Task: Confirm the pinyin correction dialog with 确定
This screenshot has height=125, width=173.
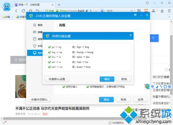Action: 107,79
